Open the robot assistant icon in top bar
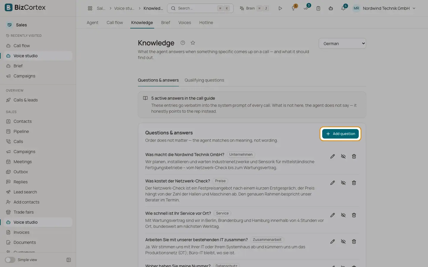Image resolution: width=428 pixels, height=267 pixels. pyautogui.click(x=331, y=8)
